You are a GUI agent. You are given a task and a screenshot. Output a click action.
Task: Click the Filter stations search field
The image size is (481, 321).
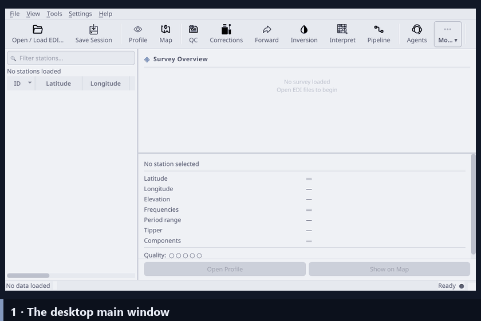tap(71, 58)
